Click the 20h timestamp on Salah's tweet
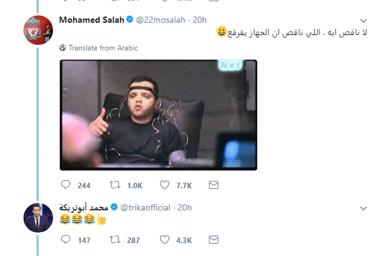The image size is (391, 256). coord(200,20)
